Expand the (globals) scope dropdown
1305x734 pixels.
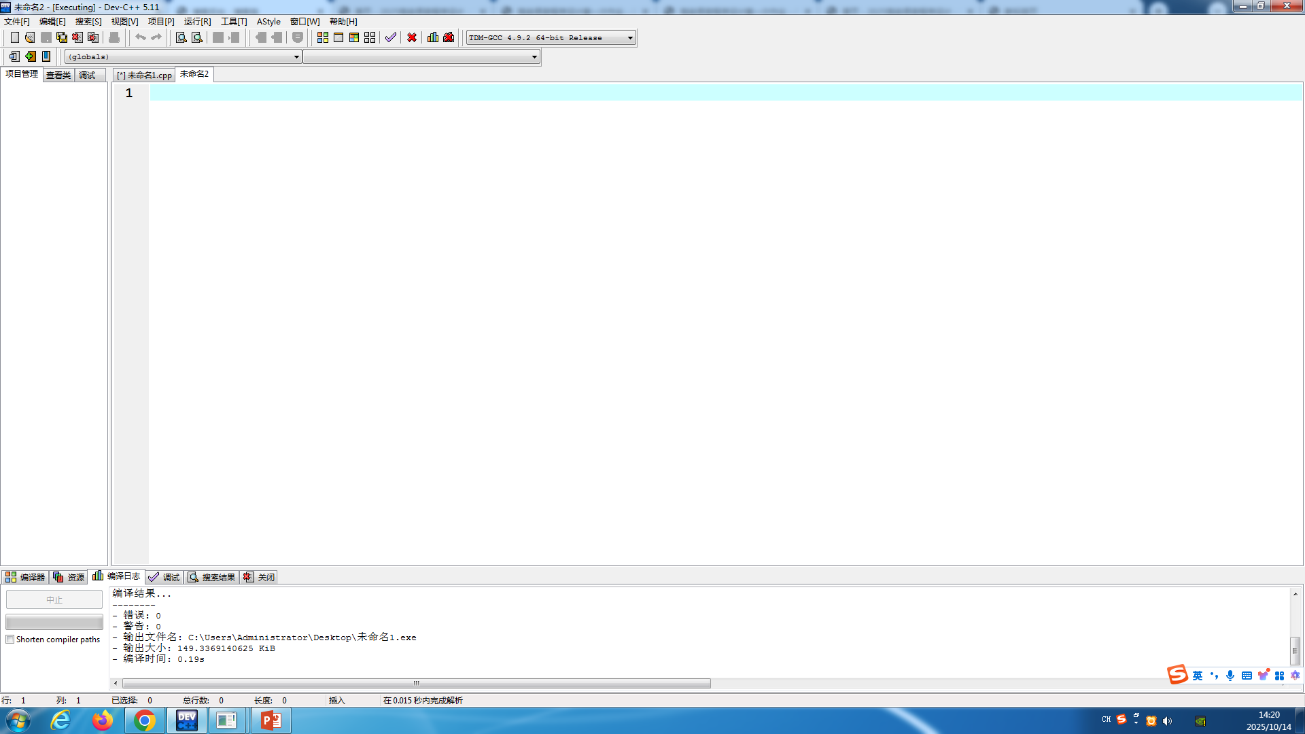pyautogui.click(x=296, y=57)
